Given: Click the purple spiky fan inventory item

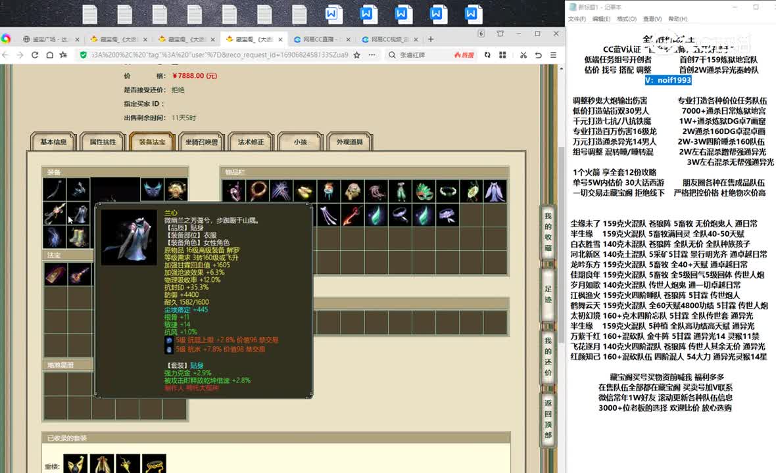Looking at the screenshot, I should (x=281, y=191).
